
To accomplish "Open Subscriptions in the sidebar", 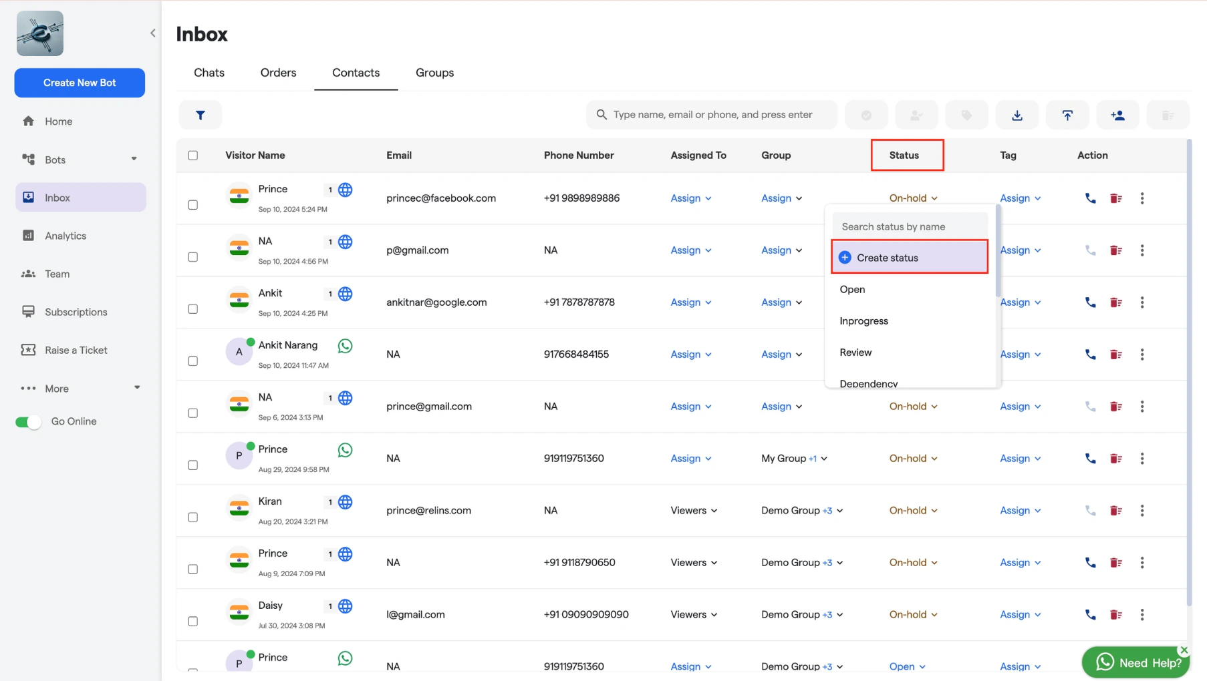I will coord(80,312).
